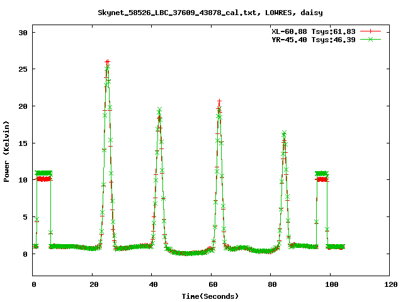Click the Time(Seconds) x-axis label
This screenshot has width=403, height=302.
point(210,296)
